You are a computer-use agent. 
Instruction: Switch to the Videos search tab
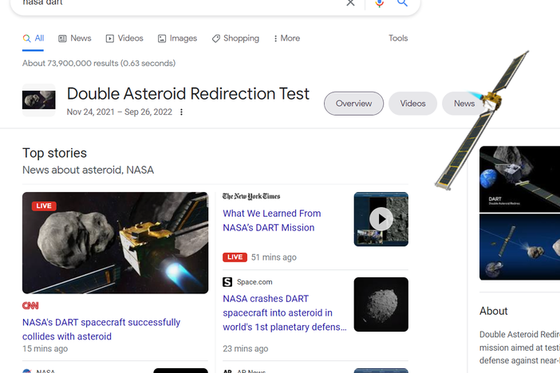(x=124, y=38)
